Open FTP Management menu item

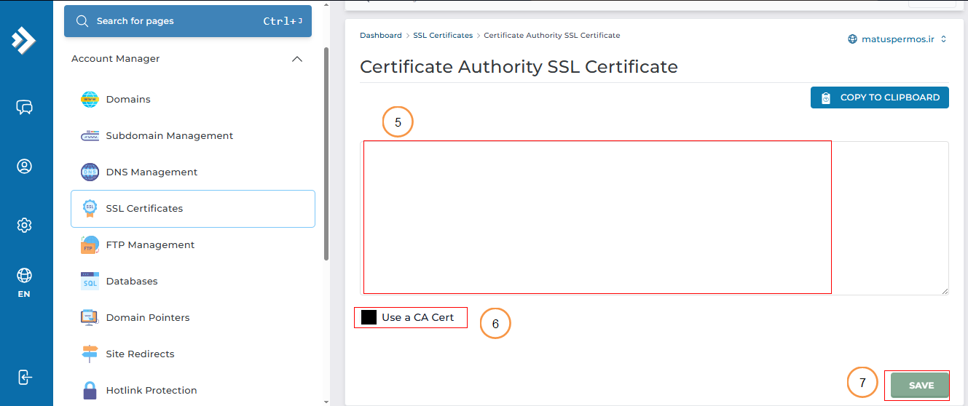pos(193,245)
